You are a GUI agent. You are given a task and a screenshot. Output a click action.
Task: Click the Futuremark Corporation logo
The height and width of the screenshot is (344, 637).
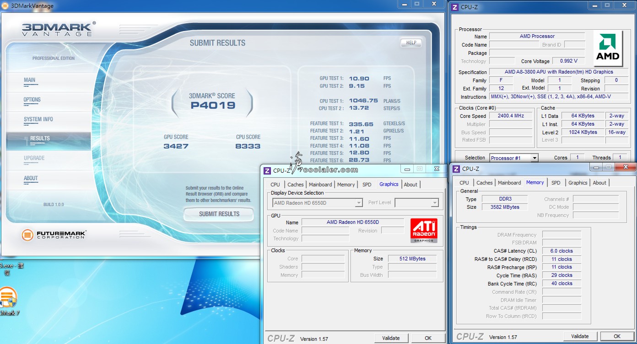point(54,235)
